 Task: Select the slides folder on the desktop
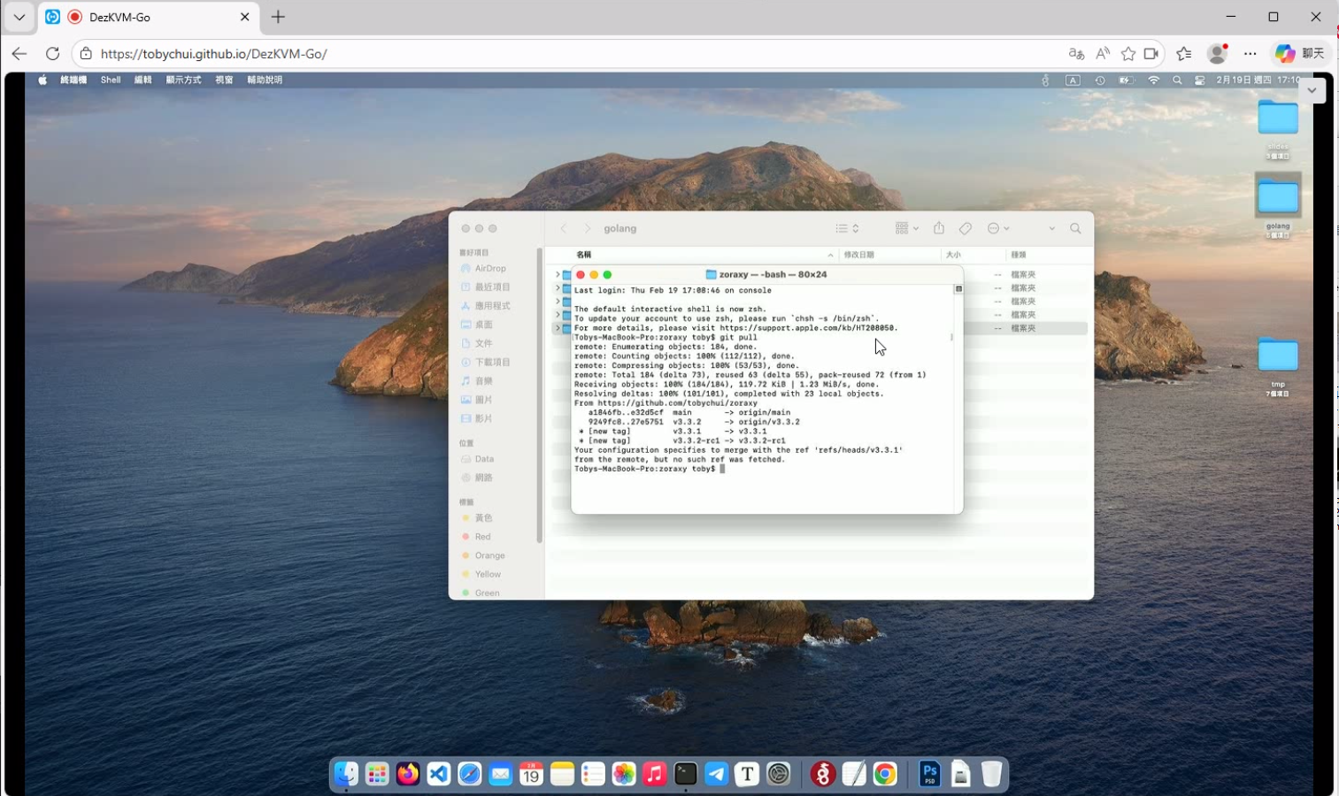pos(1278,127)
